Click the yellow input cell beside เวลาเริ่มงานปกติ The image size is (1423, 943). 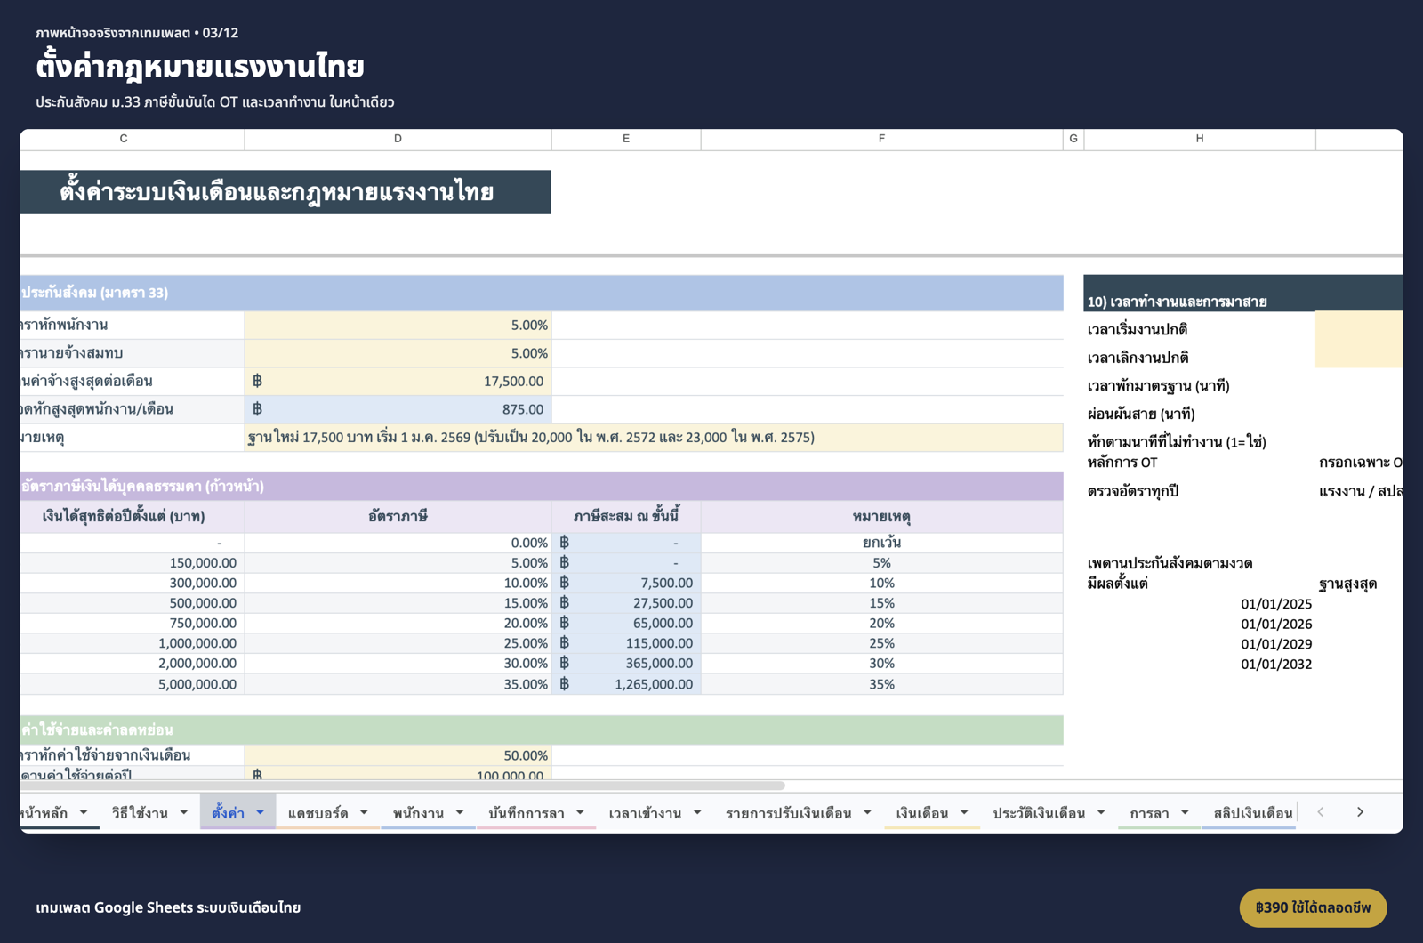(1359, 326)
